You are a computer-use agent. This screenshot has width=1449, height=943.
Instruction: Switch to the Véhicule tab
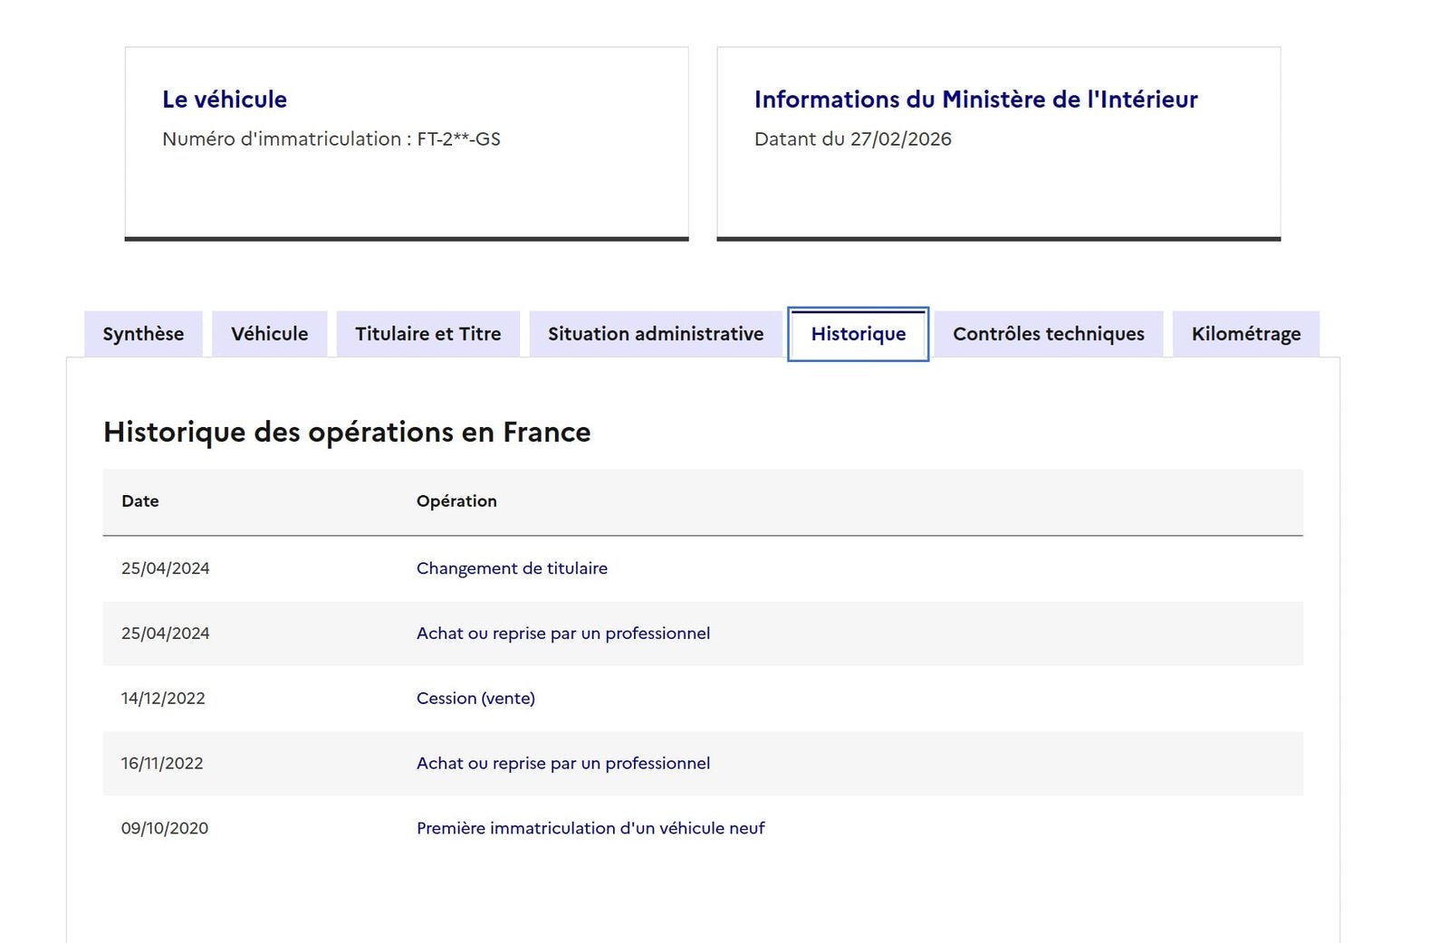point(269,334)
